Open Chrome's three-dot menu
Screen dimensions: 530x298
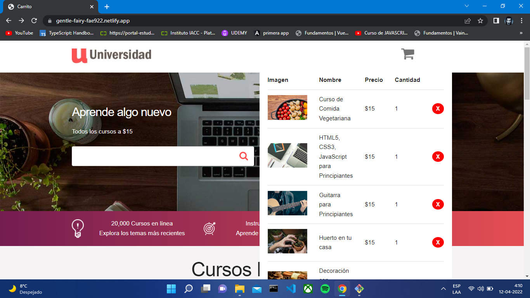(521, 21)
